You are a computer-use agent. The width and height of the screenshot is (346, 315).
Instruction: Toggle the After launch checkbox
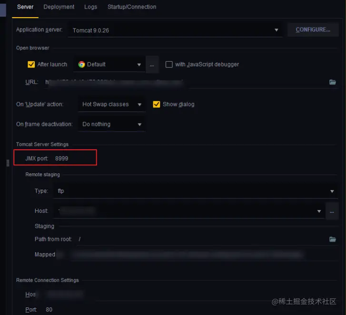pos(31,64)
